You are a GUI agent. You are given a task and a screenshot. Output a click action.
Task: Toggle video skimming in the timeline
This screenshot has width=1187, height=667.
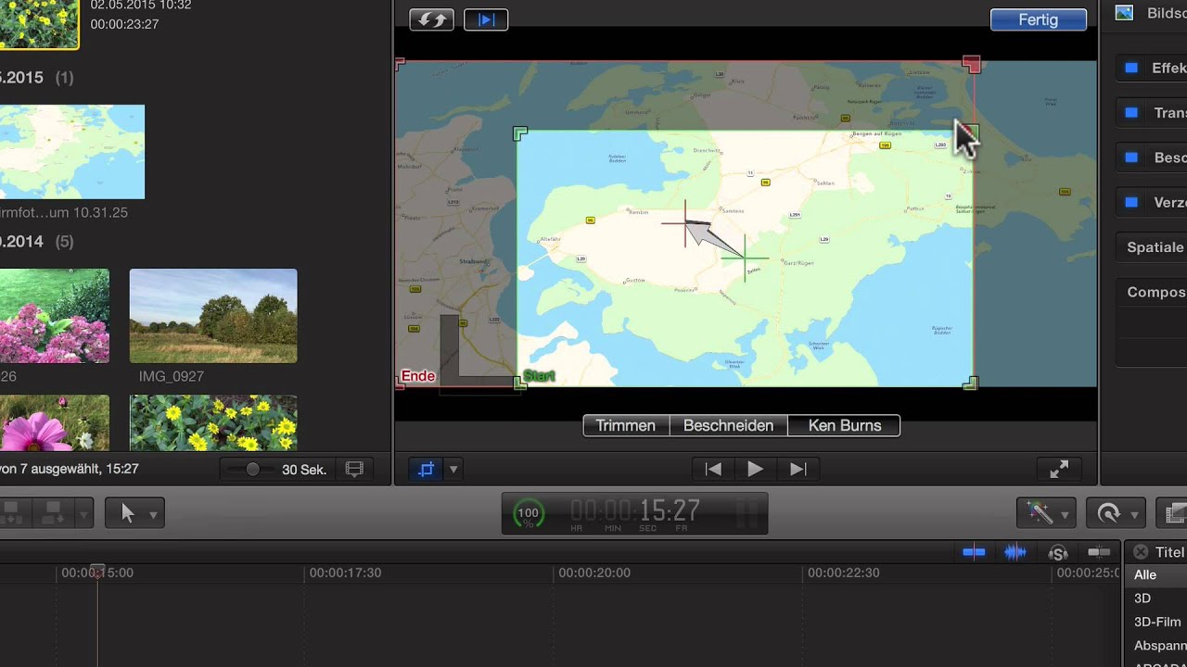pyautogui.click(x=974, y=552)
